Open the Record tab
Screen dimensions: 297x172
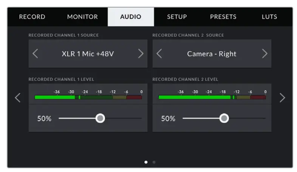32,17
